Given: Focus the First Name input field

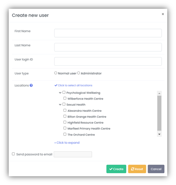Looking at the screenshot, I should click(108, 33).
